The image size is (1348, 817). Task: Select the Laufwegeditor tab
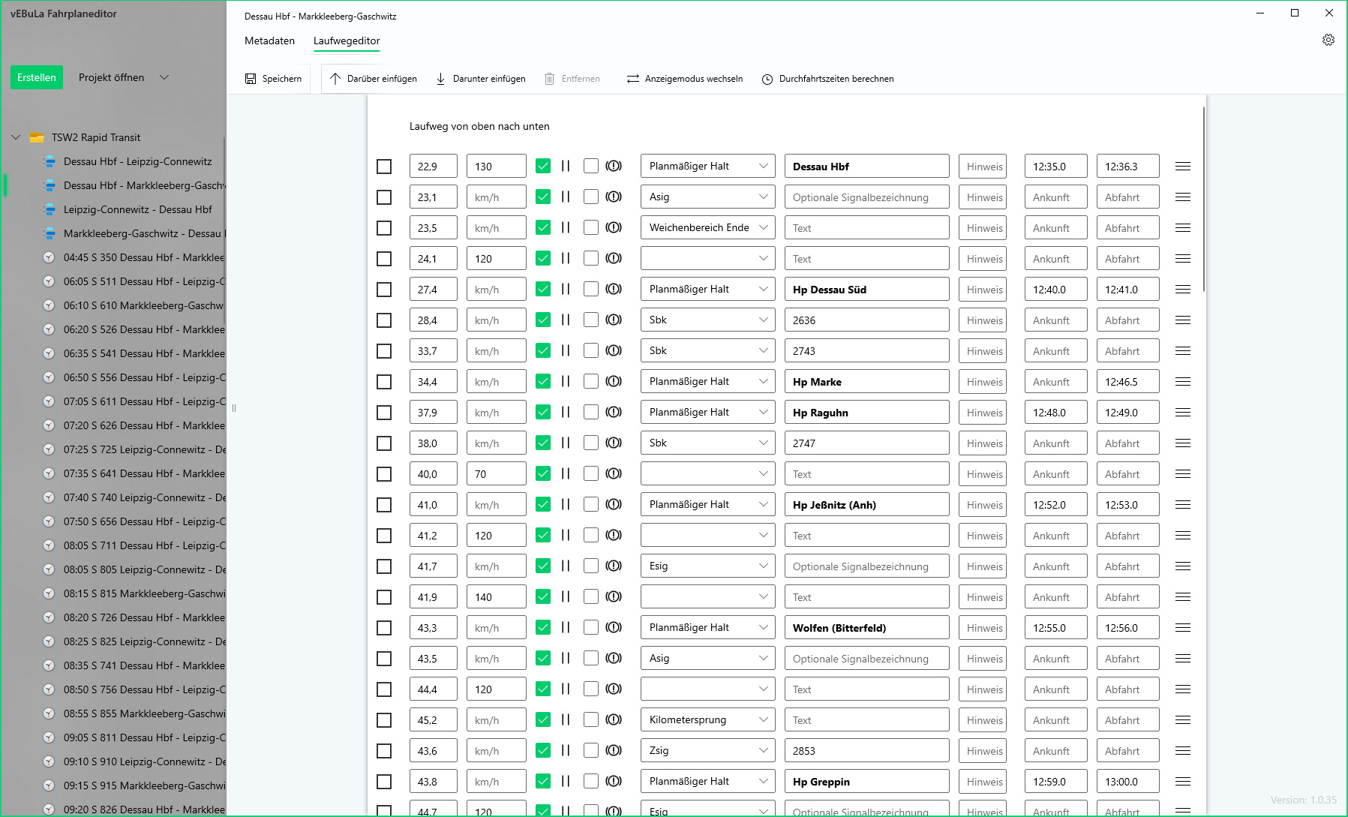347,41
